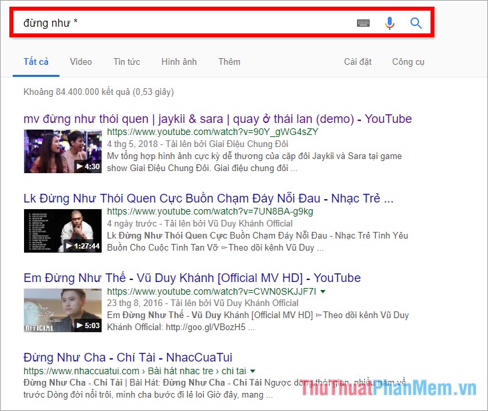The height and width of the screenshot is (411, 488).
Task: Click text '4 ngày trước - Tải lên bởi Vũ Duy Khánh Official'
Action: coord(200,223)
